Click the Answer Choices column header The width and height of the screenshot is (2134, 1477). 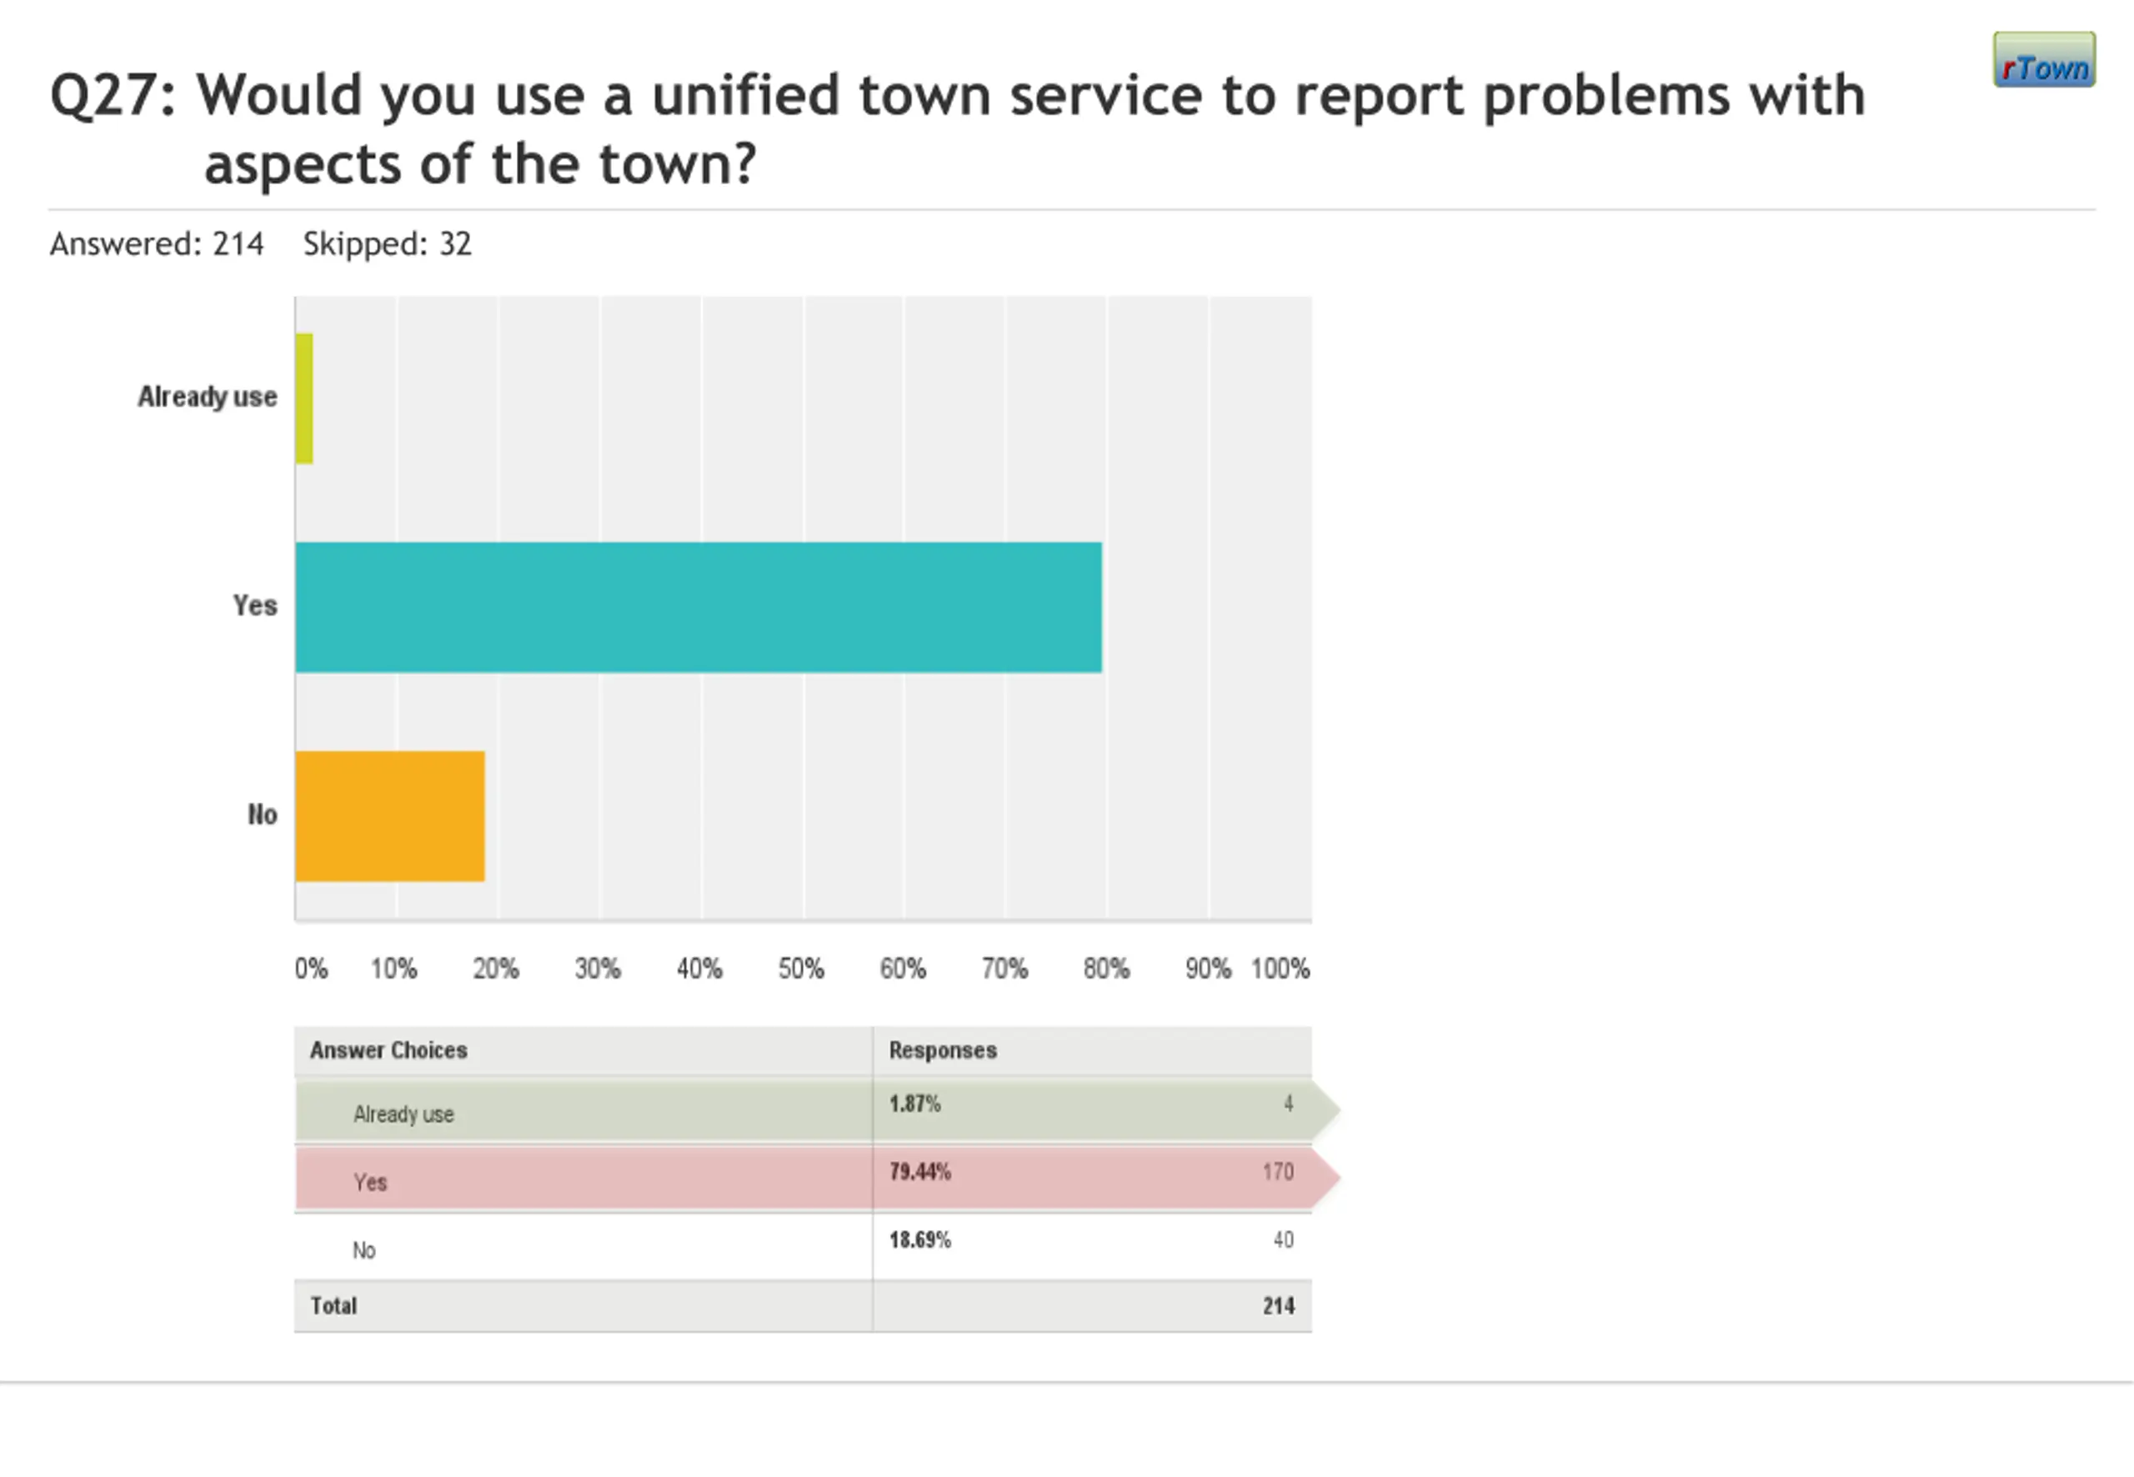click(x=388, y=1050)
